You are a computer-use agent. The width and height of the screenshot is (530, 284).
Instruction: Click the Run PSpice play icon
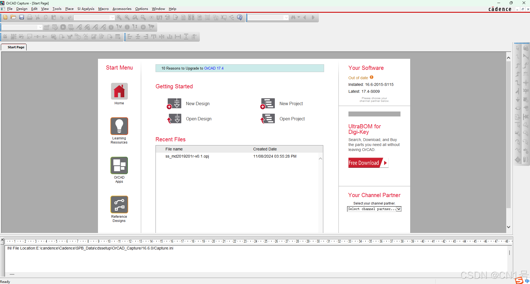point(63,27)
